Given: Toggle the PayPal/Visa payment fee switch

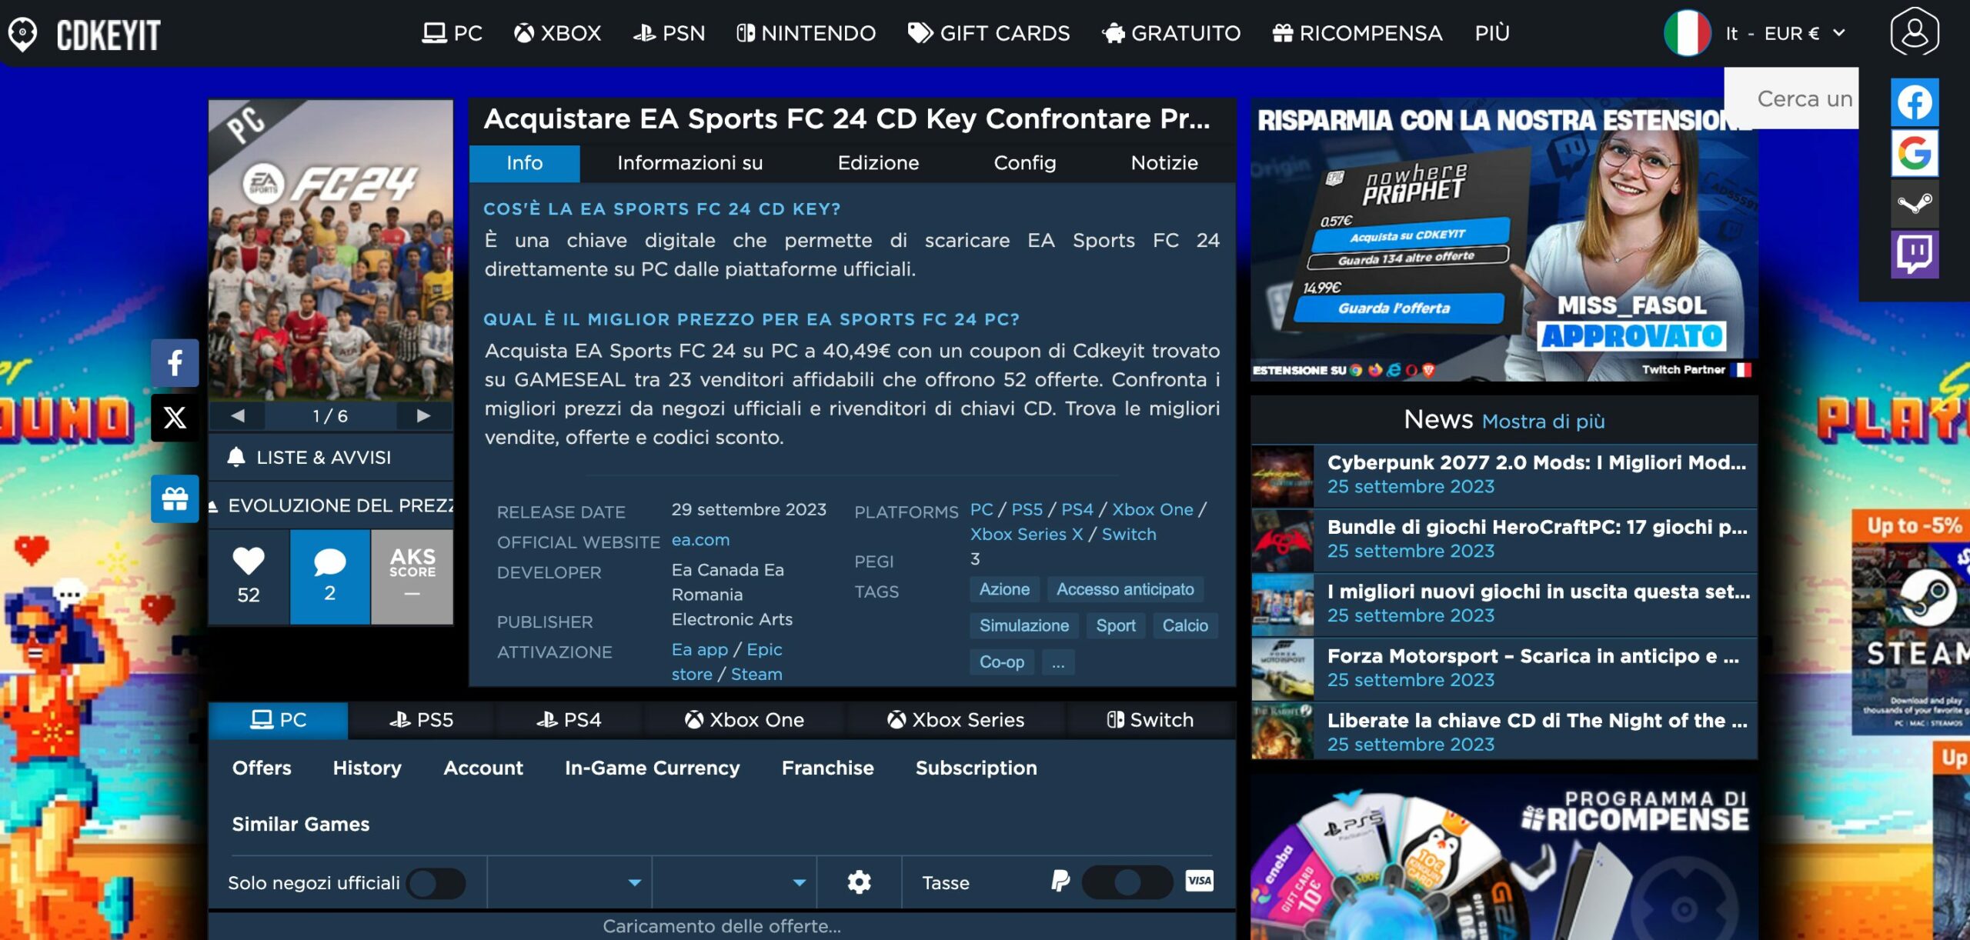Looking at the screenshot, I should [1127, 882].
